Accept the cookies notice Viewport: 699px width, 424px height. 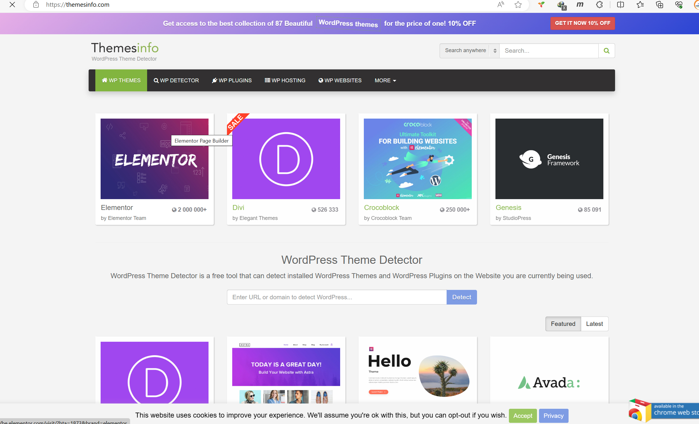(523, 416)
